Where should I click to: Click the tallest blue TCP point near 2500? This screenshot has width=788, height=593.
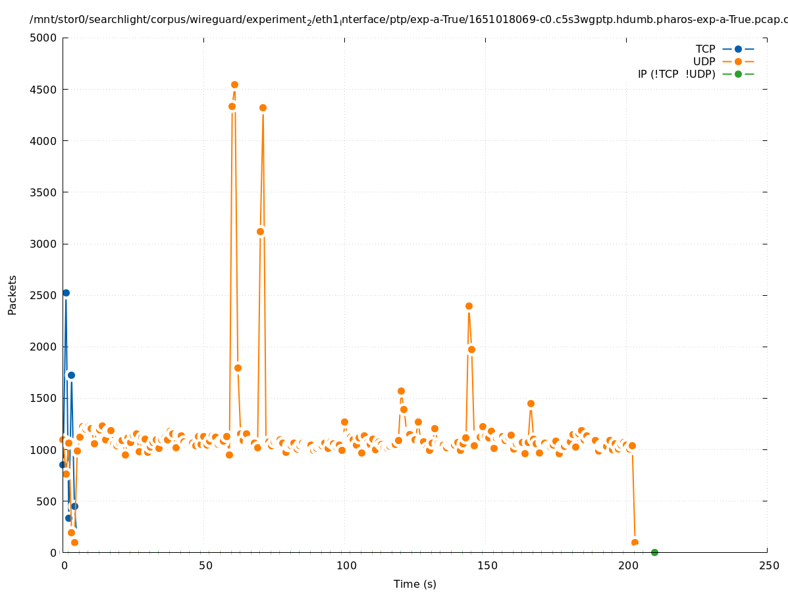pyautogui.click(x=66, y=293)
